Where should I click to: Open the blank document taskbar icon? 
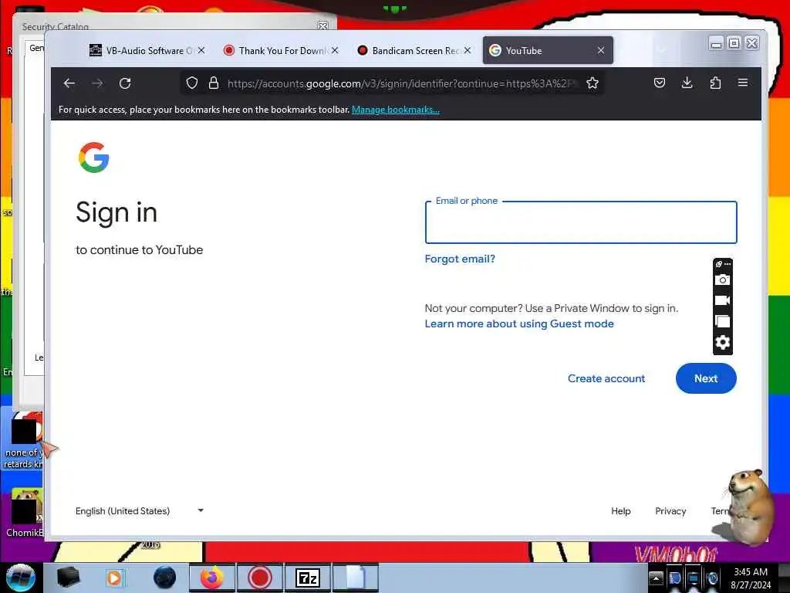(355, 578)
